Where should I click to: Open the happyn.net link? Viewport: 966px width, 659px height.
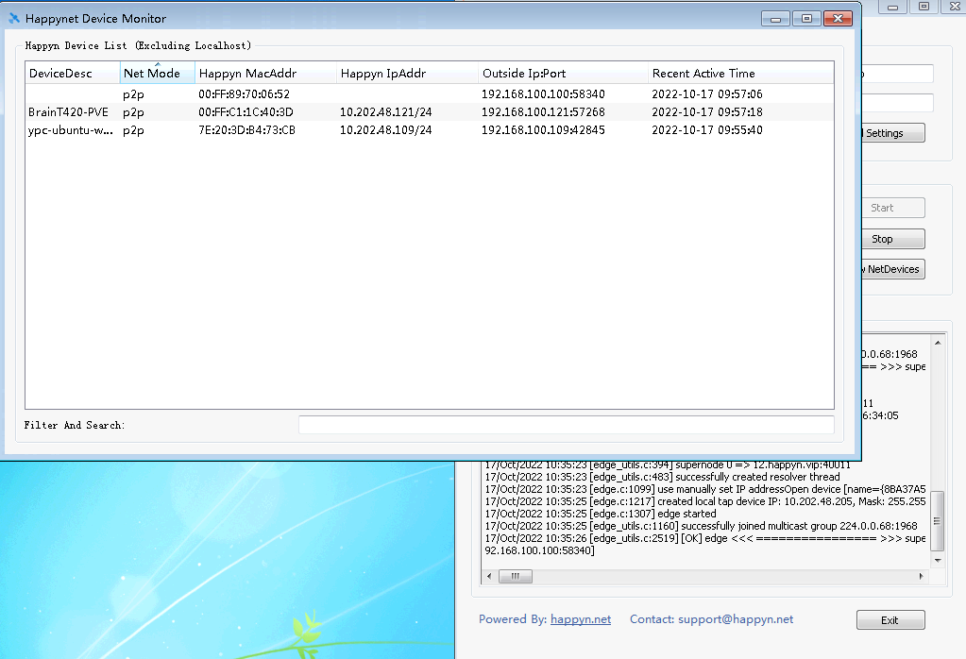581,619
